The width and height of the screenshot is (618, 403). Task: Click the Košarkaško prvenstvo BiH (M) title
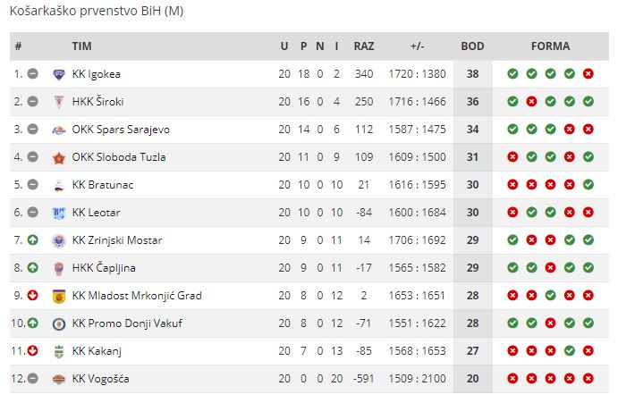tap(97, 11)
